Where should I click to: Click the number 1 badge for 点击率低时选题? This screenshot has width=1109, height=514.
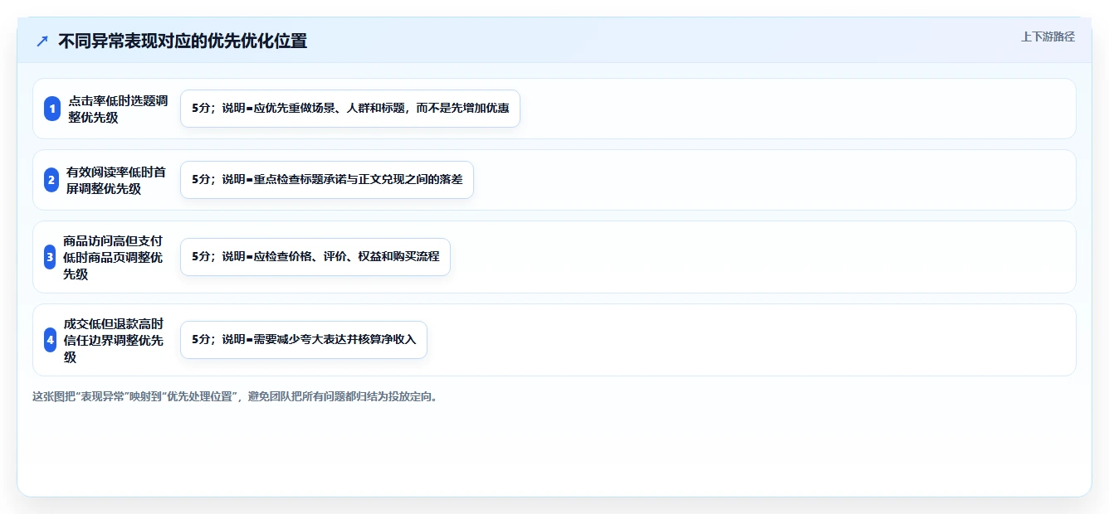click(52, 109)
